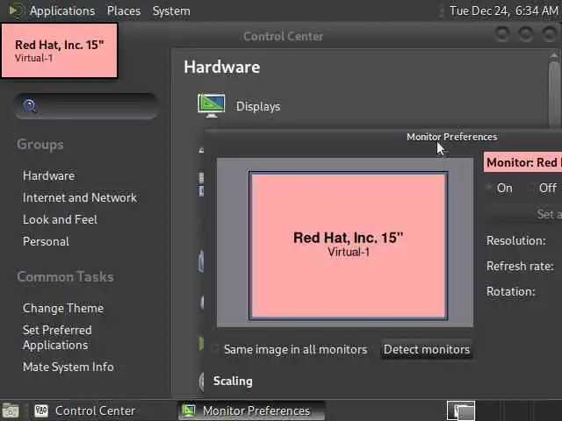Screen dimensions: 562x421
Task: Click the show desktop icon in bottom panel
Action: [11, 410]
